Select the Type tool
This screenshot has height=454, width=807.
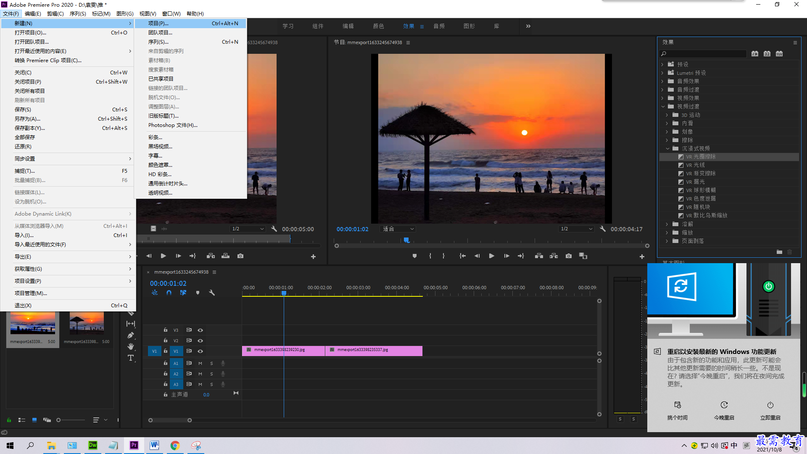tap(131, 358)
